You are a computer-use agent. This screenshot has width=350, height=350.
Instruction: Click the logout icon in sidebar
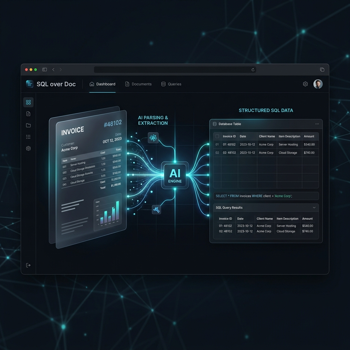[28, 265]
